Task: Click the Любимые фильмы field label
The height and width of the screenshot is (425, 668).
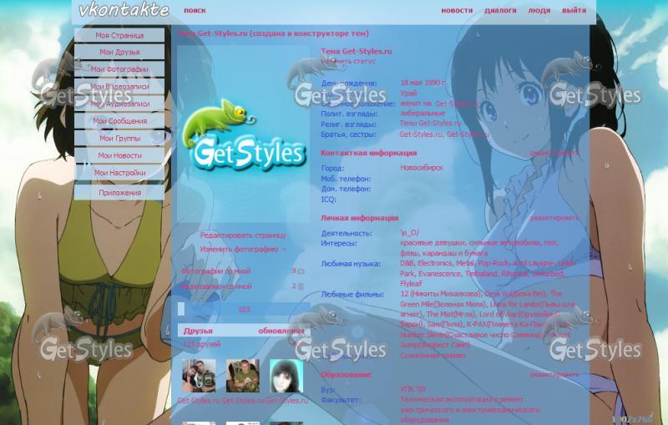Action: [x=352, y=294]
